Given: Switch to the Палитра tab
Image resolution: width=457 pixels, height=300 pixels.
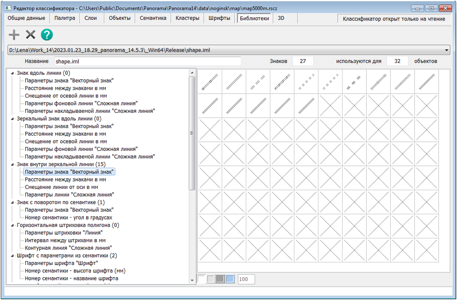Looking at the screenshot, I should point(65,18).
